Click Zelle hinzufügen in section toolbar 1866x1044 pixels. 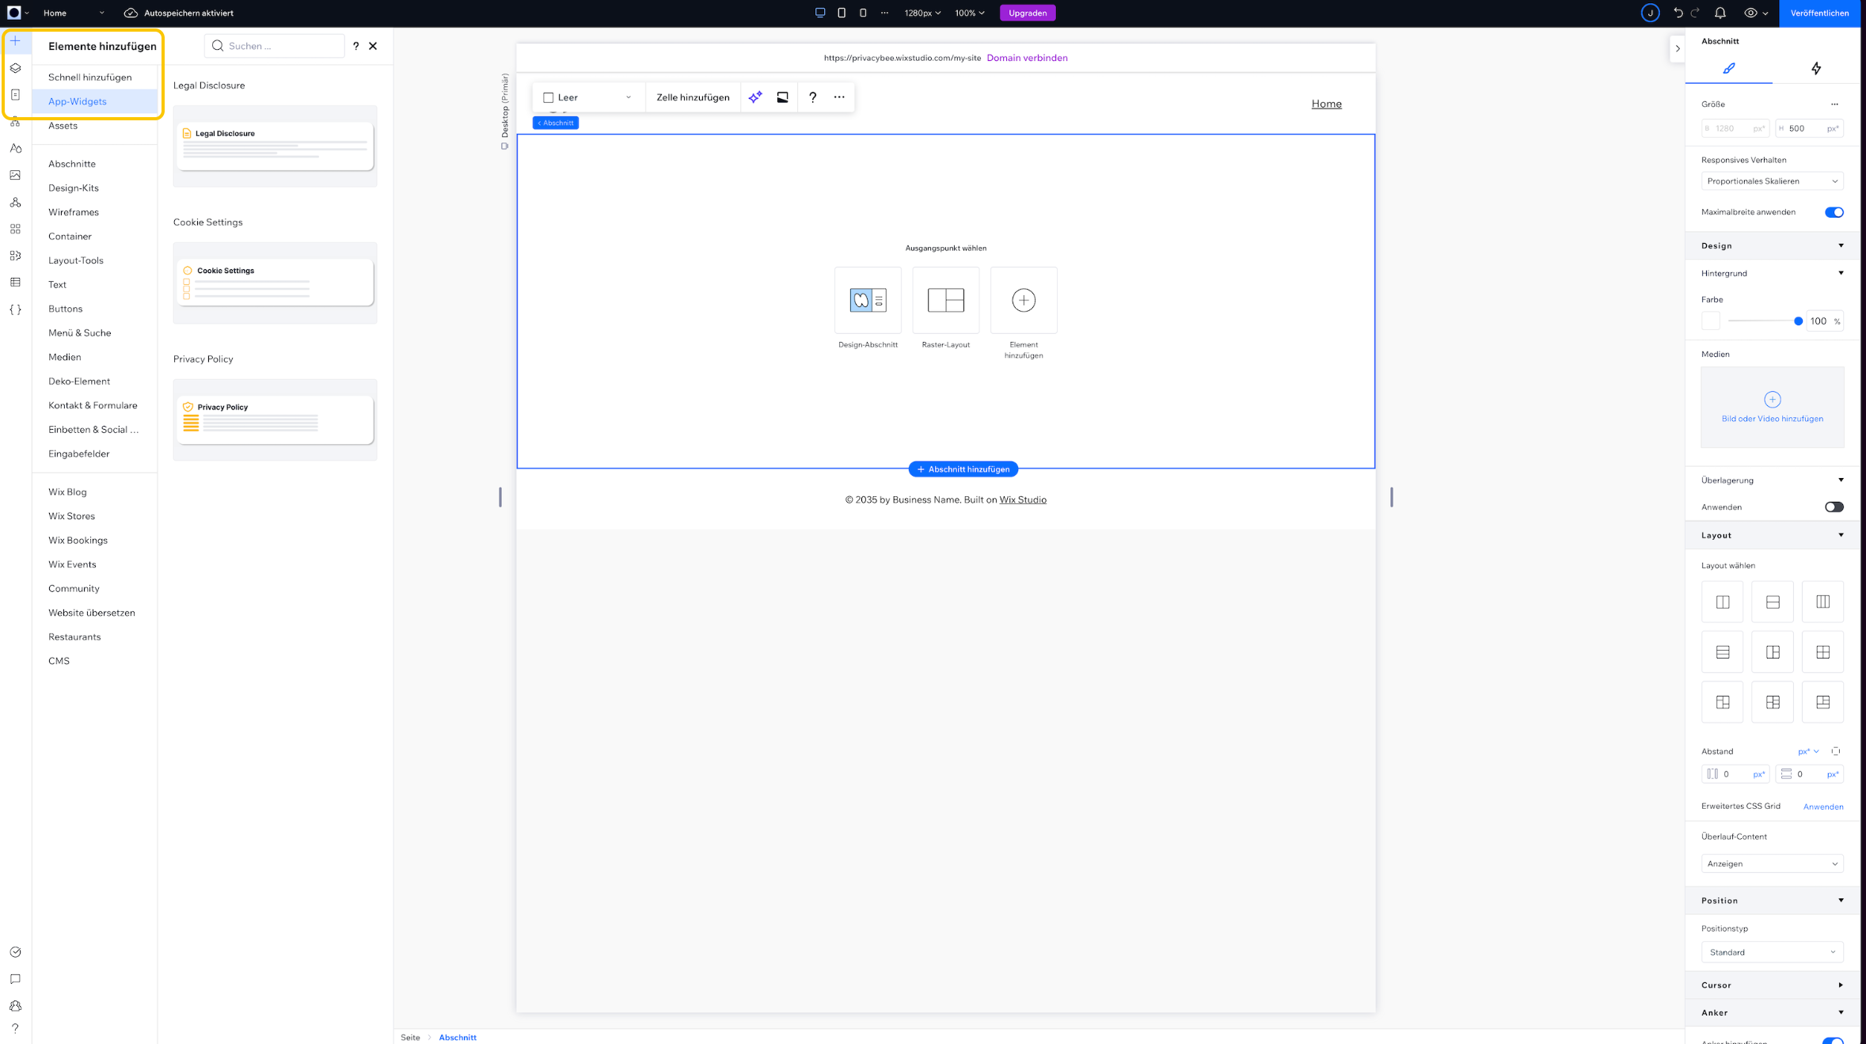tap(693, 97)
